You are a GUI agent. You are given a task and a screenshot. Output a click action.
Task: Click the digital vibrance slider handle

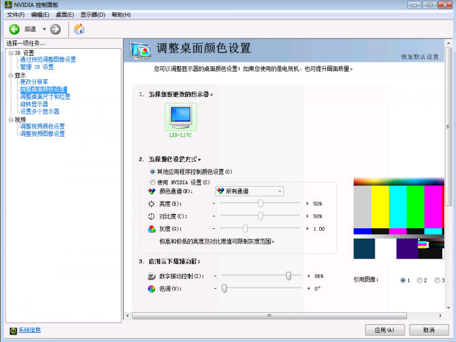click(x=289, y=276)
